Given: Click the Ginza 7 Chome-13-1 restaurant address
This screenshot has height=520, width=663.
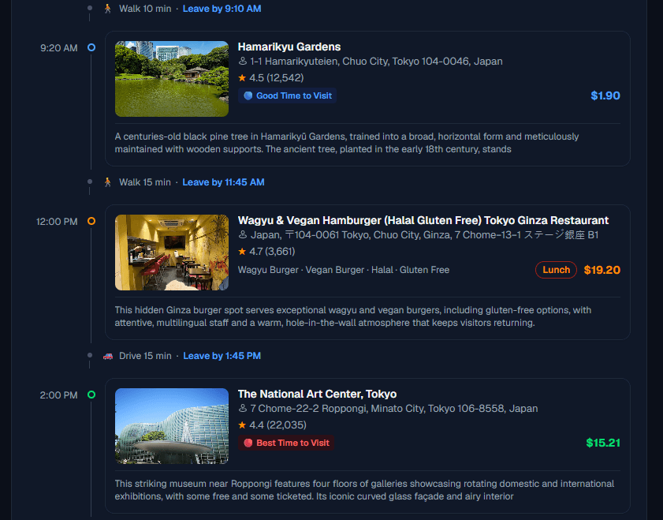Looking at the screenshot, I should 424,235.
